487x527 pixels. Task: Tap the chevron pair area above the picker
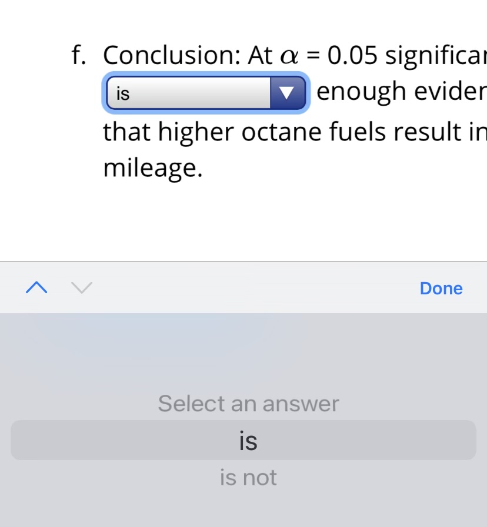(x=58, y=287)
